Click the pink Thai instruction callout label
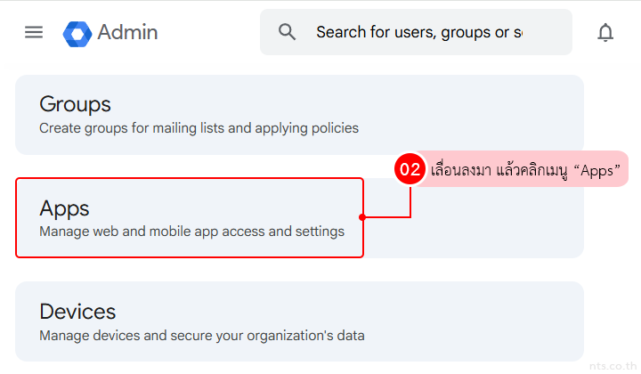Screen dimensions: 641x374 coord(525,169)
